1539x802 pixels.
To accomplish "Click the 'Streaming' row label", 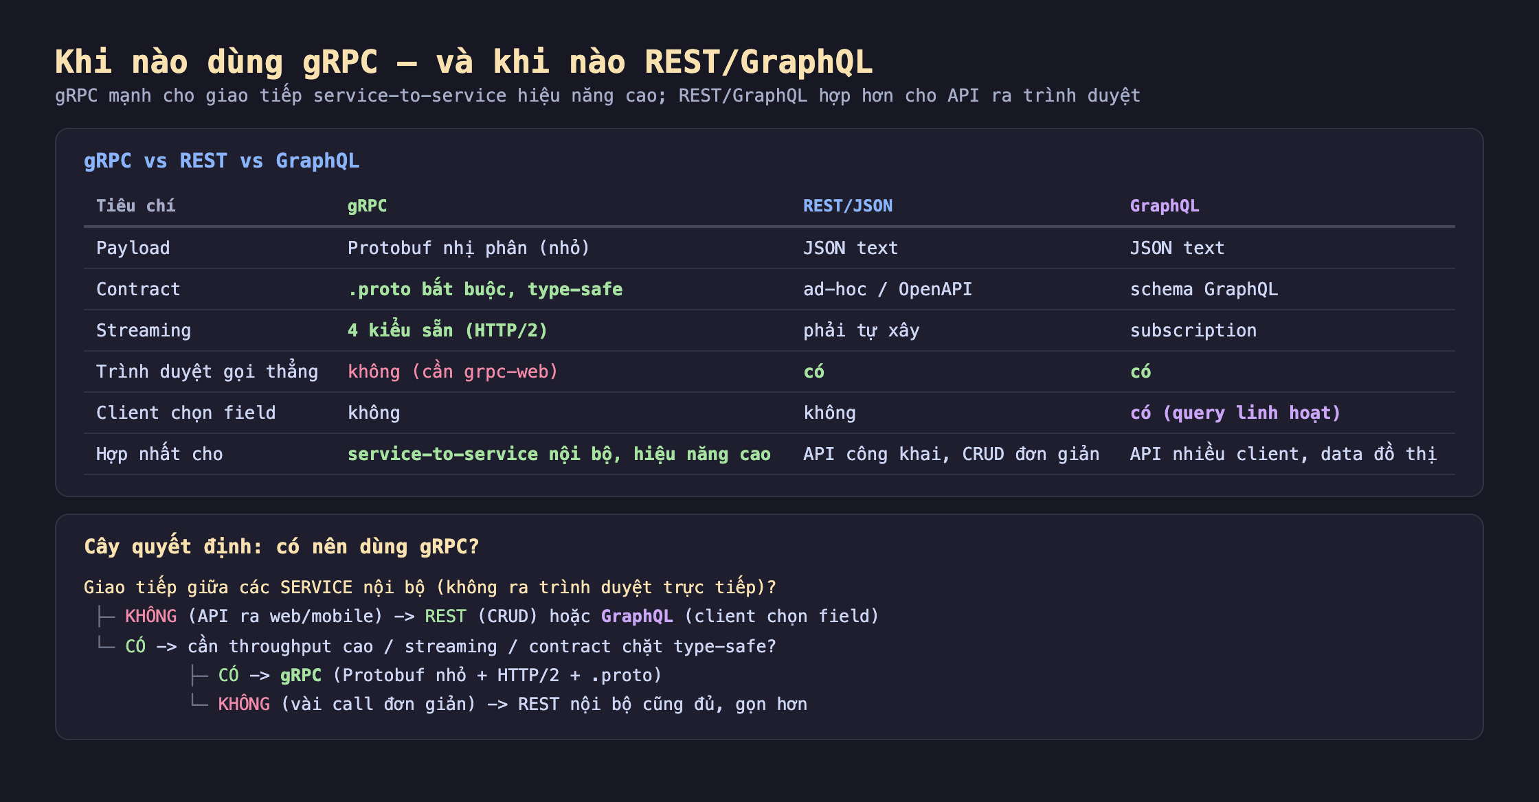I will coord(144,330).
